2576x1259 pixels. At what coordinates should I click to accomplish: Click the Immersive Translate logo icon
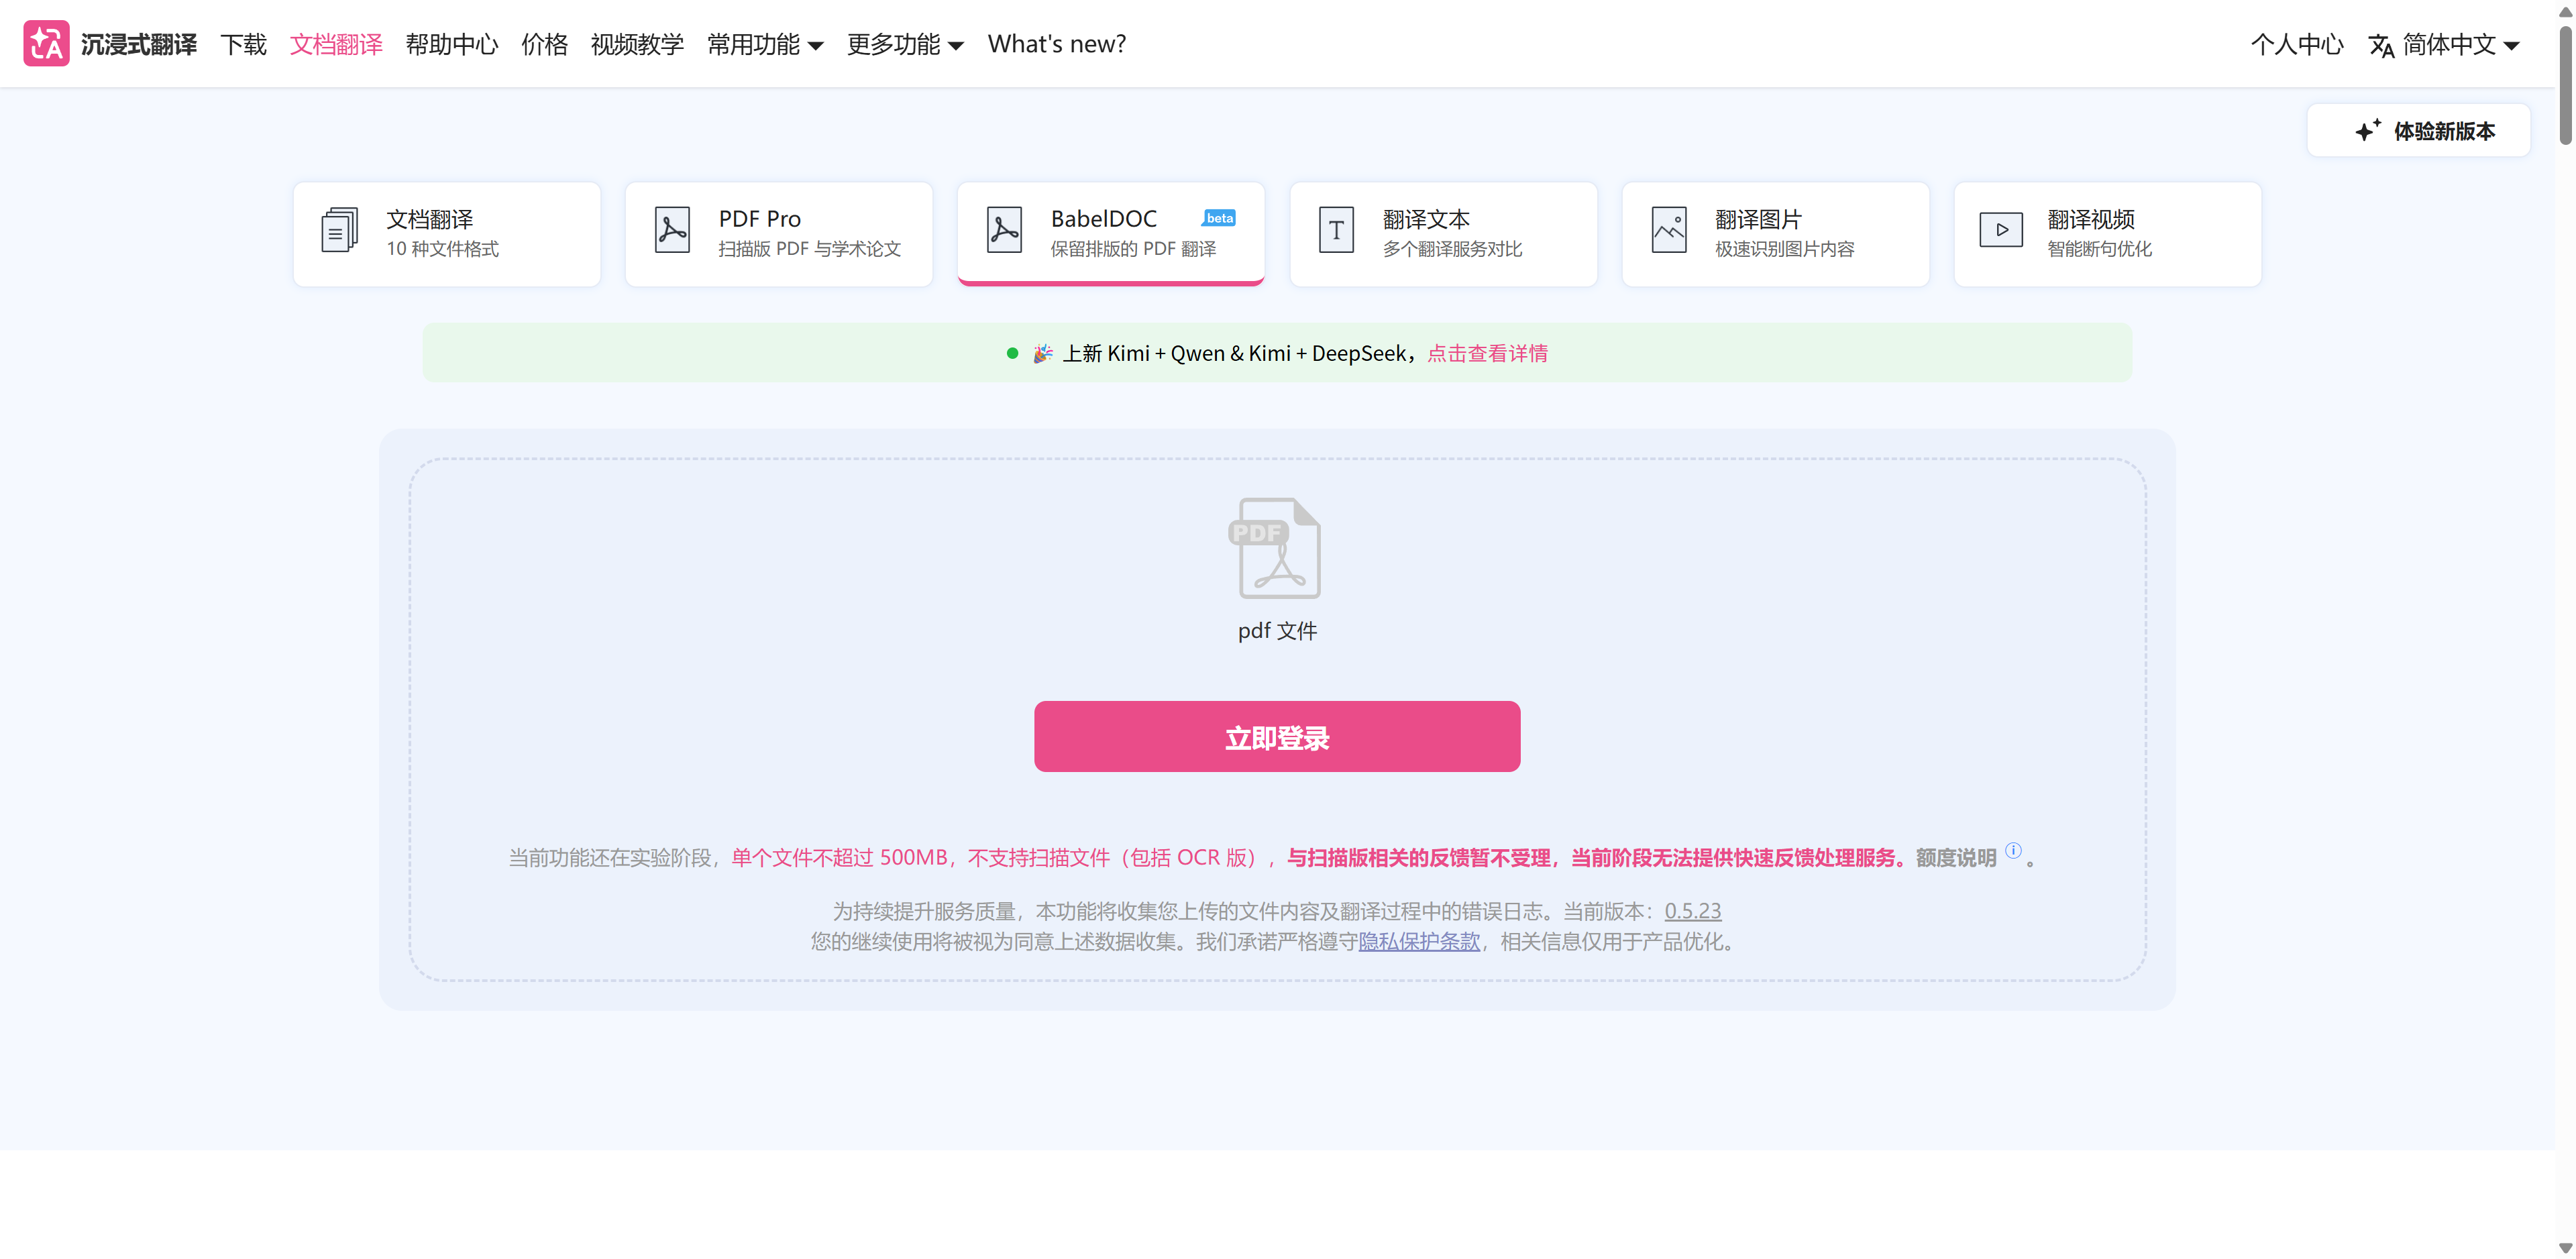click(46, 44)
